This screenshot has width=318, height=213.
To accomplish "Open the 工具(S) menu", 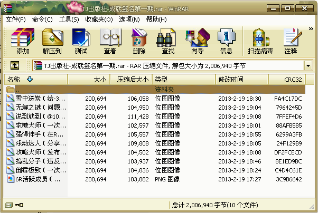I will click(x=69, y=20).
